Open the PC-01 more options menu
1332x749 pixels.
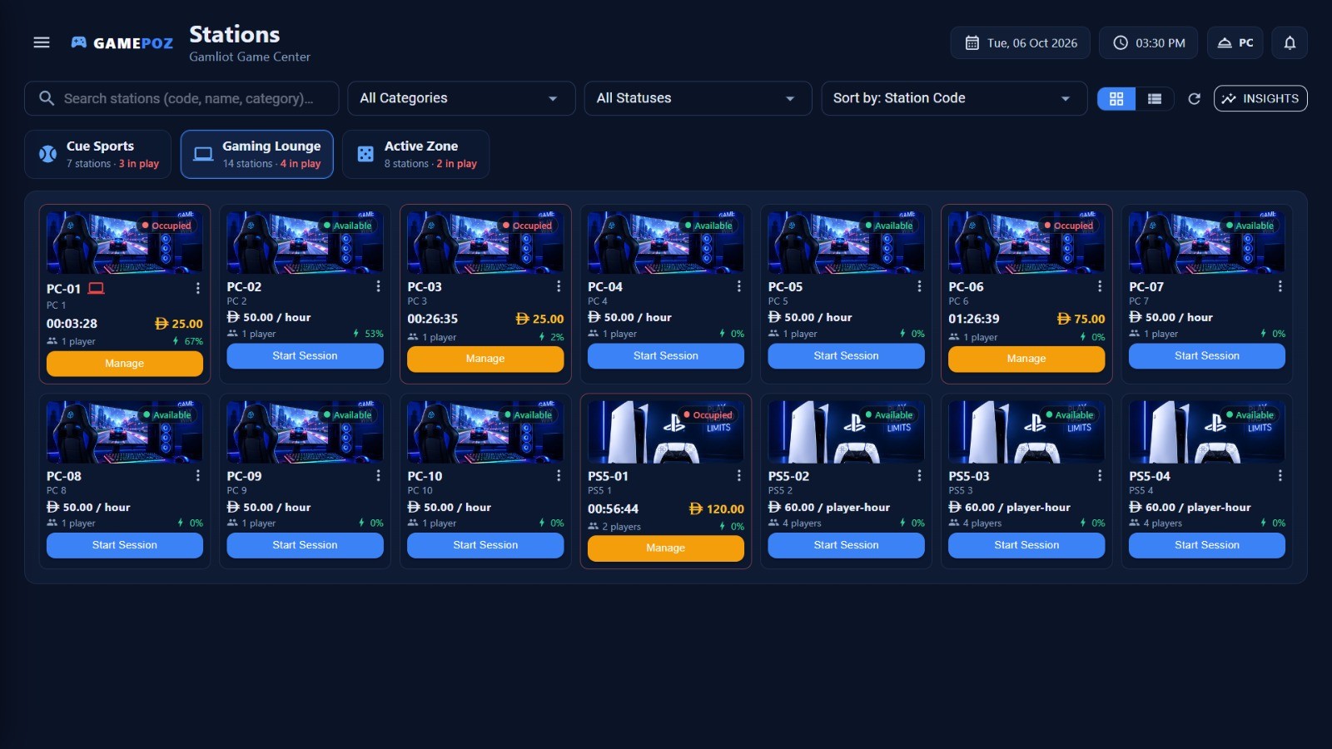[x=197, y=288]
